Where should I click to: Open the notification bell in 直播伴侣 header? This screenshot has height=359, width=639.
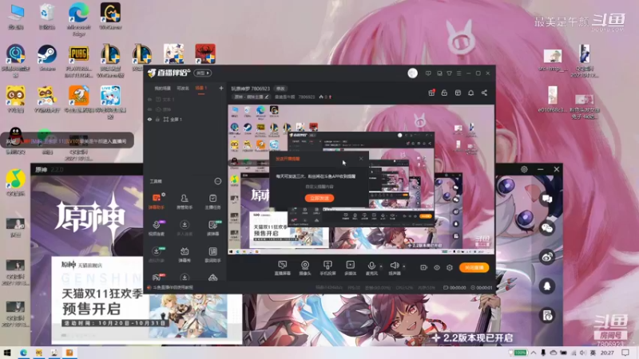click(470, 93)
